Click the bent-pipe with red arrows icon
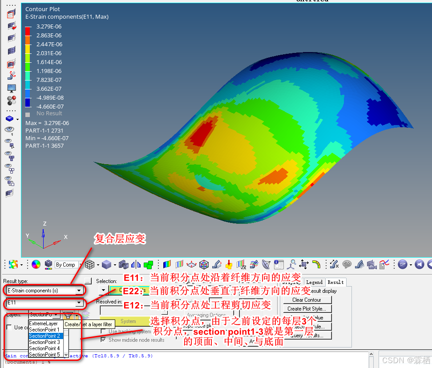This screenshot has height=368, width=432. (12, 75)
